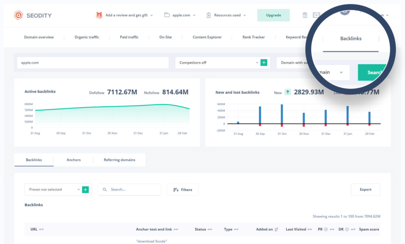Click the Seodity logo icon
Image resolution: width=405 pixels, height=244 pixels.
(18, 15)
